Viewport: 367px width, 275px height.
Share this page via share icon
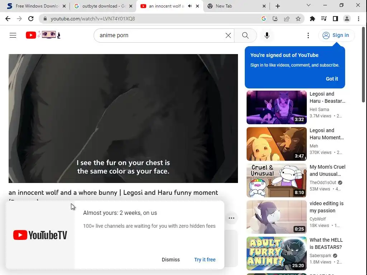tap(286, 19)
